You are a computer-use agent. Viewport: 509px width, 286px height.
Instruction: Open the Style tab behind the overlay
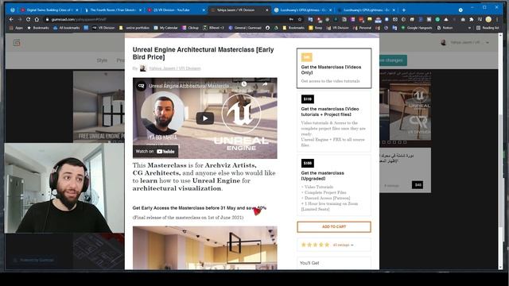click(x=102, y=60)
